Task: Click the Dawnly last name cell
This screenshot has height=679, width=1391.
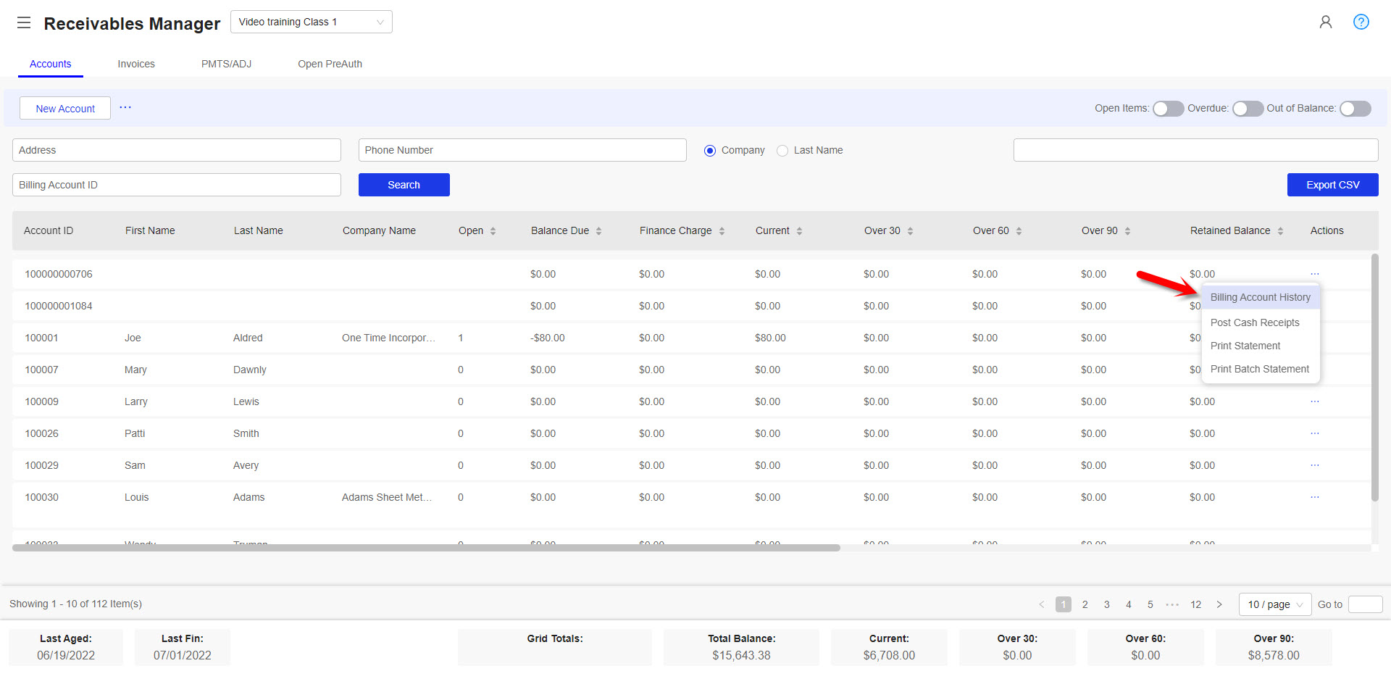Action: tap(250, 370)
